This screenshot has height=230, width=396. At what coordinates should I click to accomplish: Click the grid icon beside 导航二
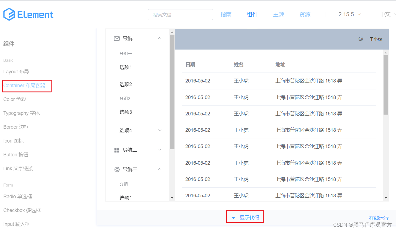(x=117, y=150)
